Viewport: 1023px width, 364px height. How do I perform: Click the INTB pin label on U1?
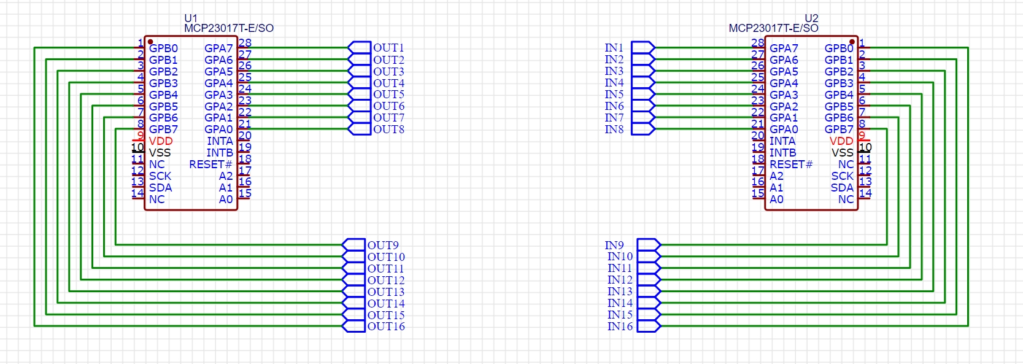coord(220,152)
